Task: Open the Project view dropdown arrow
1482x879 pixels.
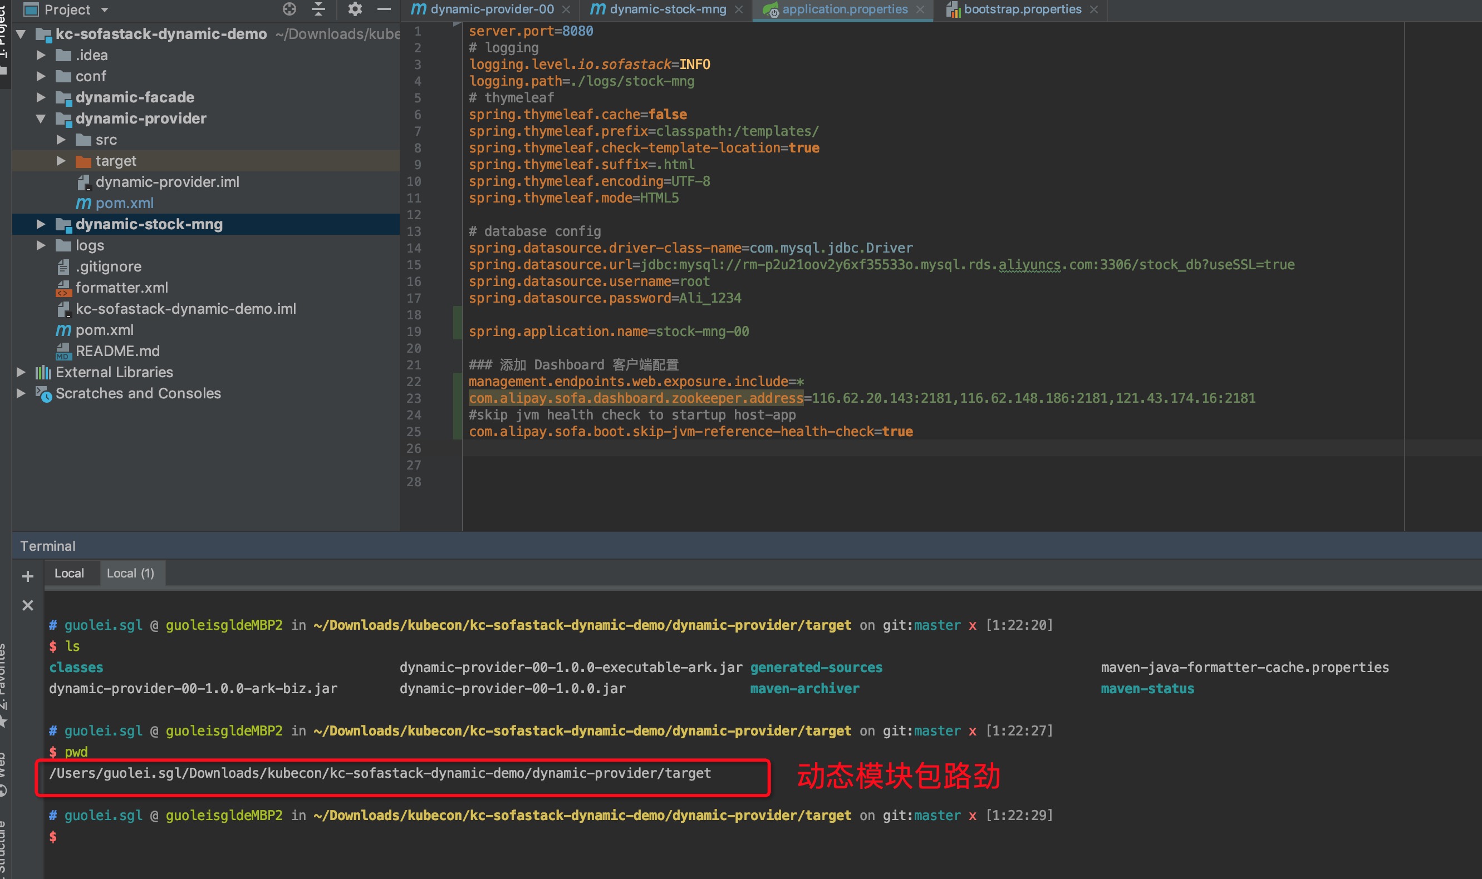Action: (x=105, y=9)
